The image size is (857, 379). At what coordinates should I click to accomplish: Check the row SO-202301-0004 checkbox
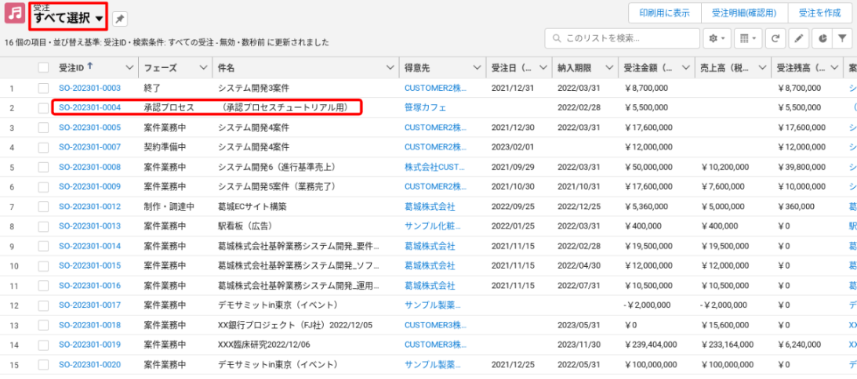point(43,108)
